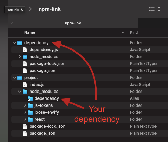Collapse the top-level dependency folder
The width and height of the screenshot is (168, 142).
[15, 43]
